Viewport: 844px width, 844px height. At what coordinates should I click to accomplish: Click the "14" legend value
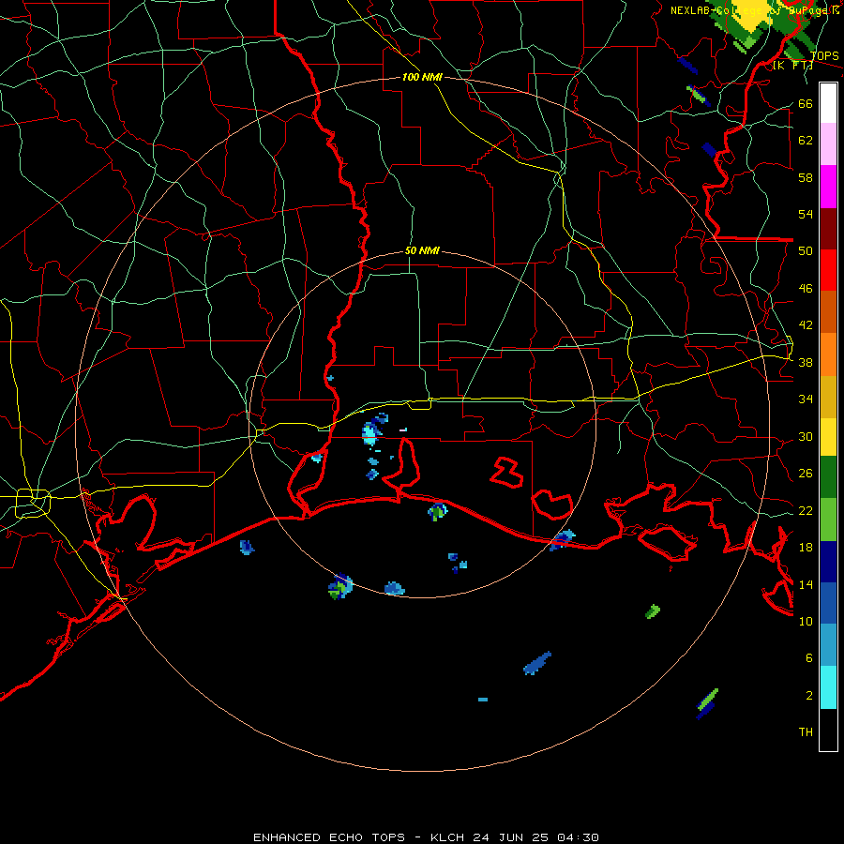tap(806, 584)
